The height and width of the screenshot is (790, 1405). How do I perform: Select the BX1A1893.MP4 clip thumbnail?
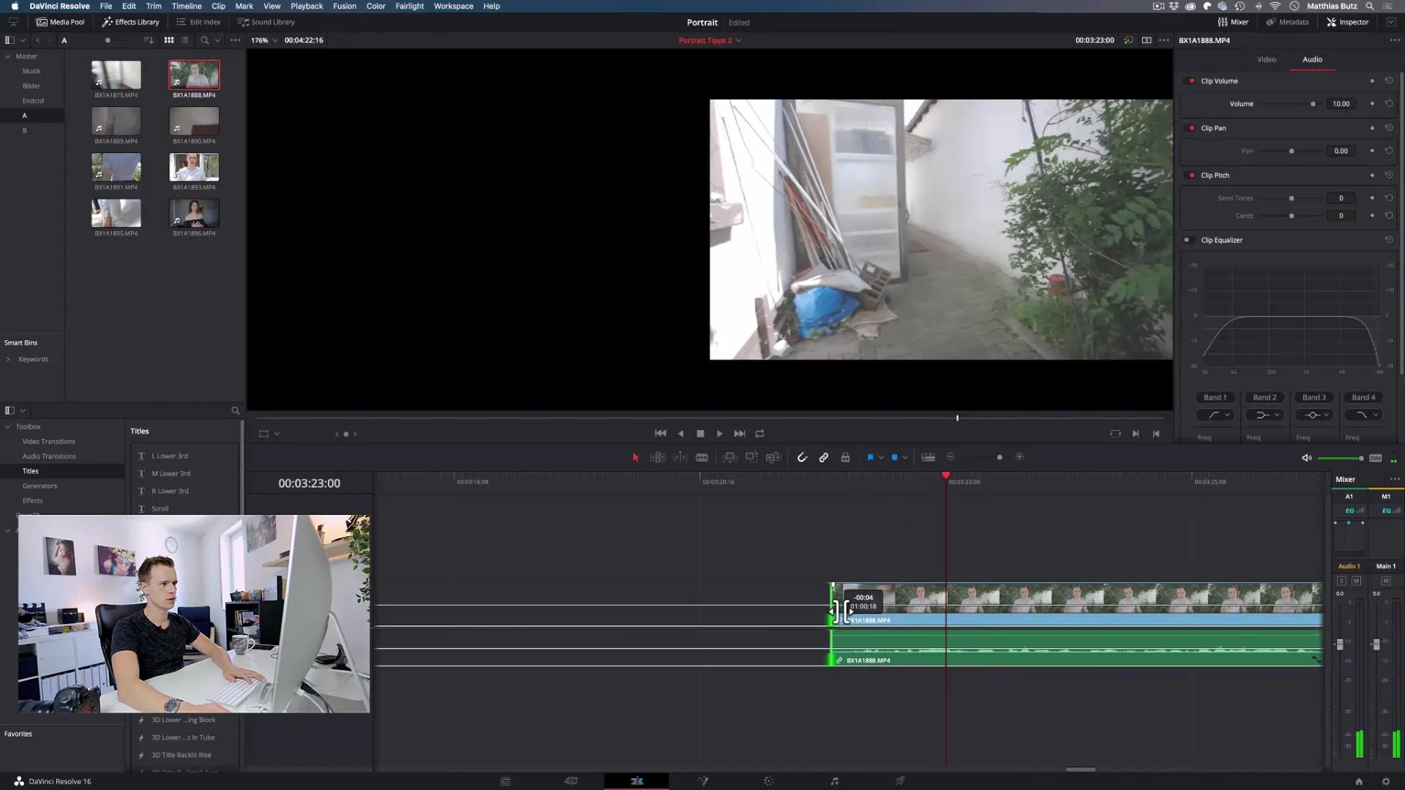pyautogui.click(x=194, y=167)
